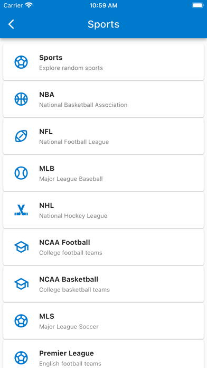The height and width of the screenshot is (368, 207).
Task: Open the Sports random explore item
Action: (103, 62)
